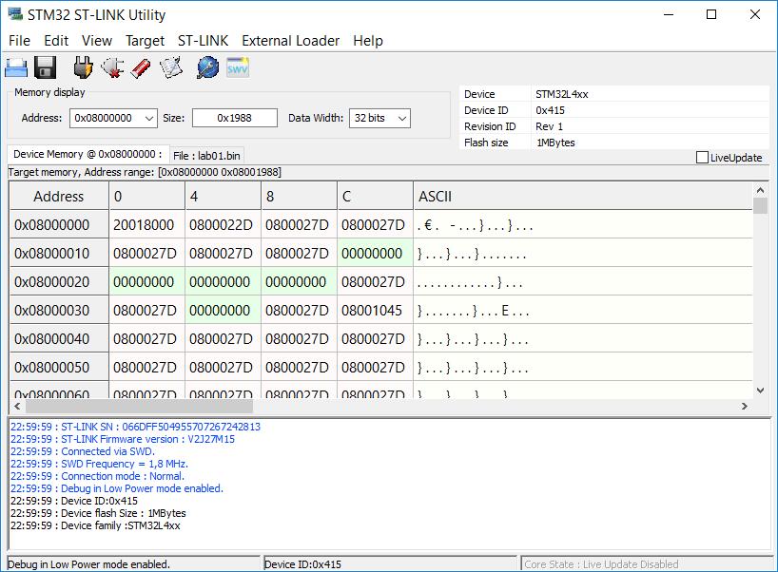
Task: Open the Edit menu
Action: 56,41
